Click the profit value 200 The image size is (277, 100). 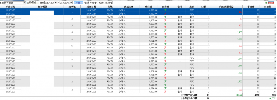(240, 90)
